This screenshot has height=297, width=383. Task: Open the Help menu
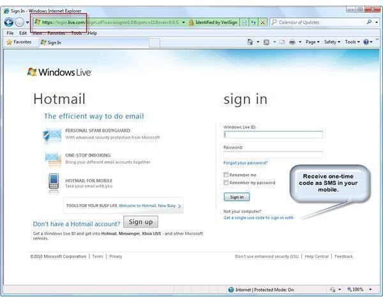click(x=92, y=33)
